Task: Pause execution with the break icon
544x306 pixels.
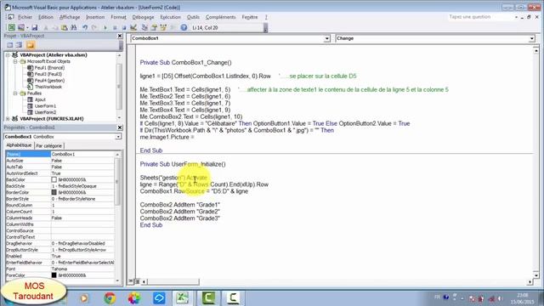Action: [x=115, y=27]
